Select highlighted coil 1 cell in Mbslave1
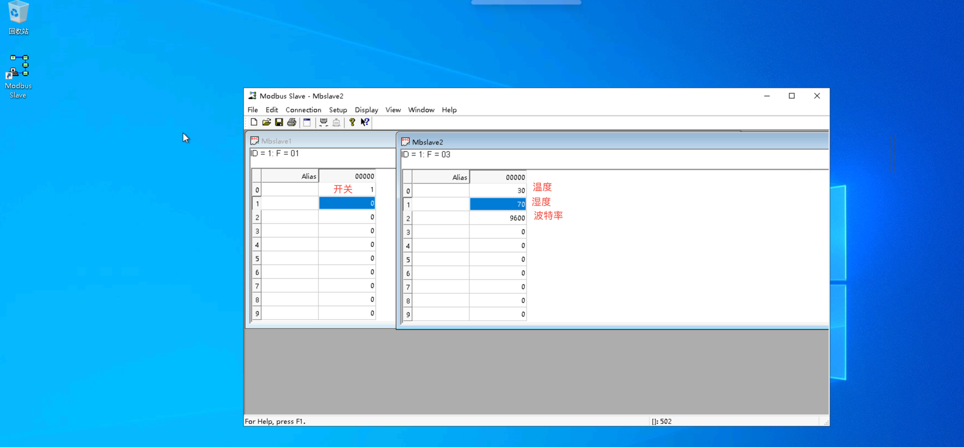Viewport: 964px width, 447px height. point(347,203)
